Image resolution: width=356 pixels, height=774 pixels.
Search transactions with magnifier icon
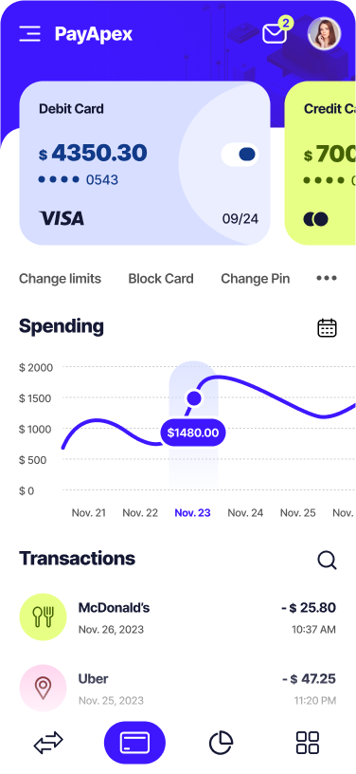tap(327, 560)
